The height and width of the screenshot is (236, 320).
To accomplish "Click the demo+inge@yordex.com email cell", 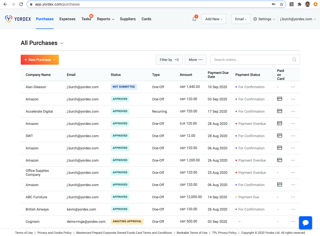I will point(86,222).
